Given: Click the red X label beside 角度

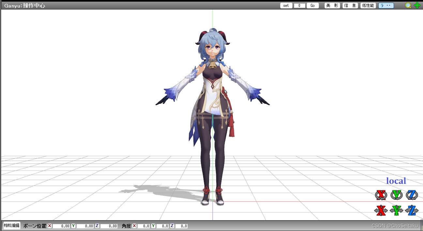Looking at the screenshot, I should coord(134,226).
